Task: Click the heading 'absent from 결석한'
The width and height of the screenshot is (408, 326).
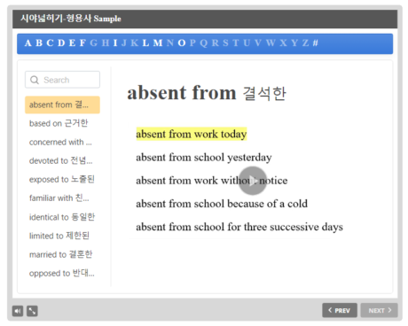Action: (207, 93)
